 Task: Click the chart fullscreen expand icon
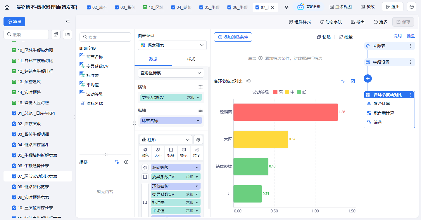click(353, 81)
